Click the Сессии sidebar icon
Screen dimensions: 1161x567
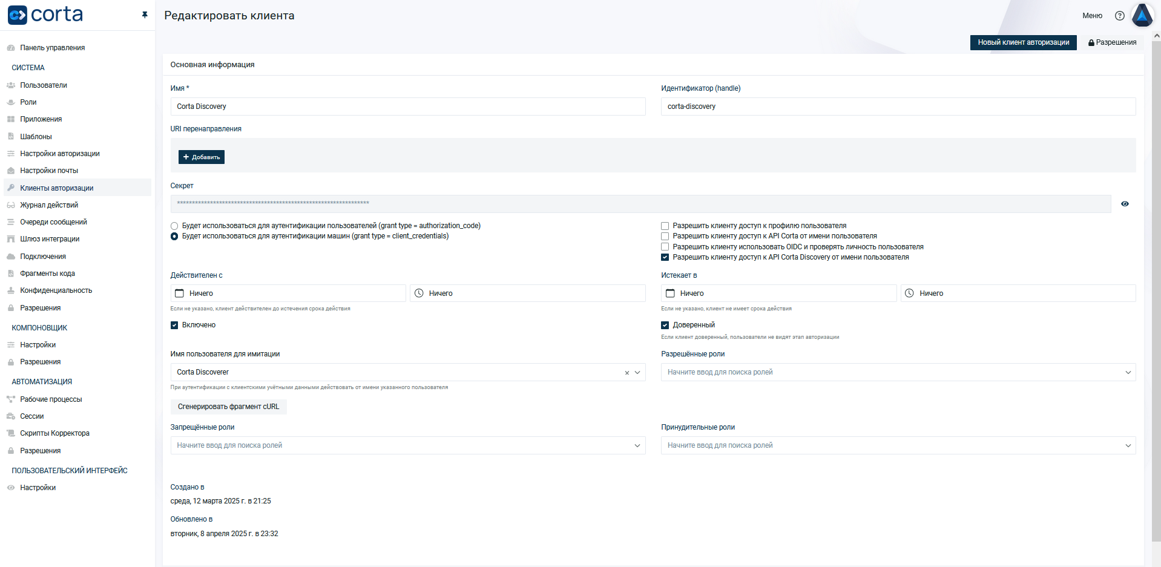[11, 416]
